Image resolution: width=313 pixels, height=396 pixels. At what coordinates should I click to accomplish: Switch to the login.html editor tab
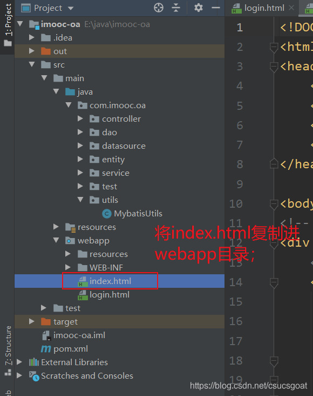(264, 8)
